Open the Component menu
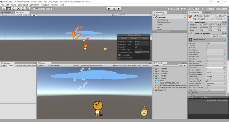This screenshot has width=229, height=122. (34, 5)
